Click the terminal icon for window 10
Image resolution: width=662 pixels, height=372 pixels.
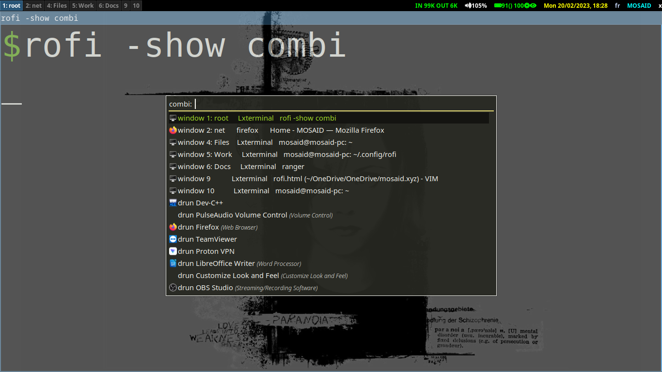coord(173,191)
